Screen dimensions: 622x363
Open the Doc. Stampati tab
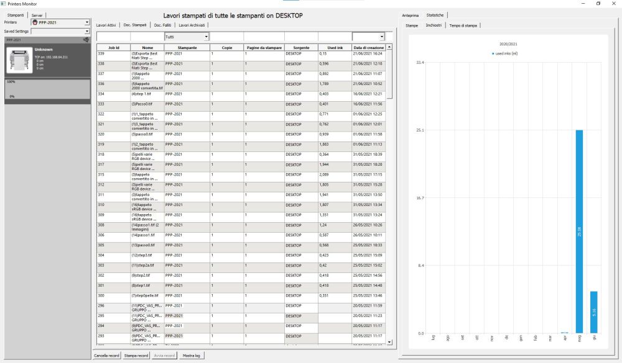click(135, 25)
